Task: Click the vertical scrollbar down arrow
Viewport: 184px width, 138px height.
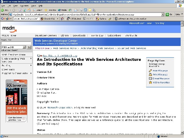Action: coord(182,133)
